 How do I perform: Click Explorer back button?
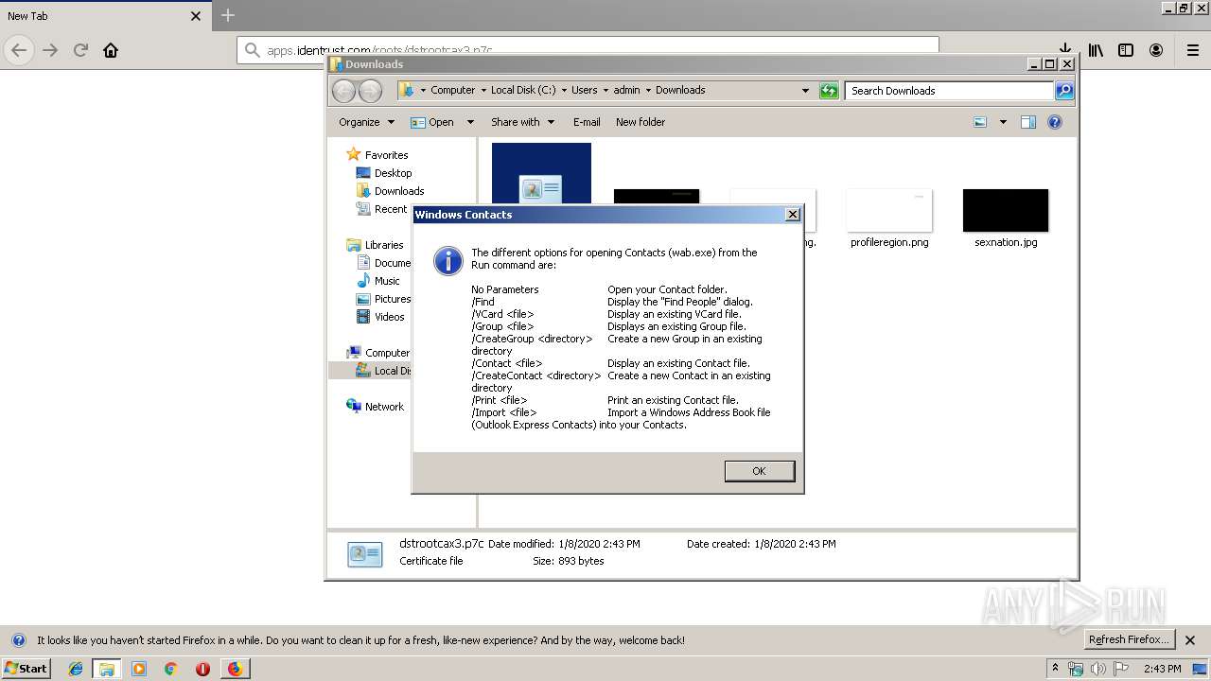(x=343, y=91)
